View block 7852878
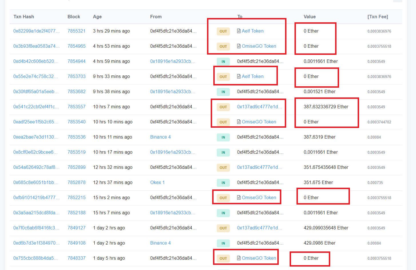Screen dimensions: 416x270 click(77, 182)
